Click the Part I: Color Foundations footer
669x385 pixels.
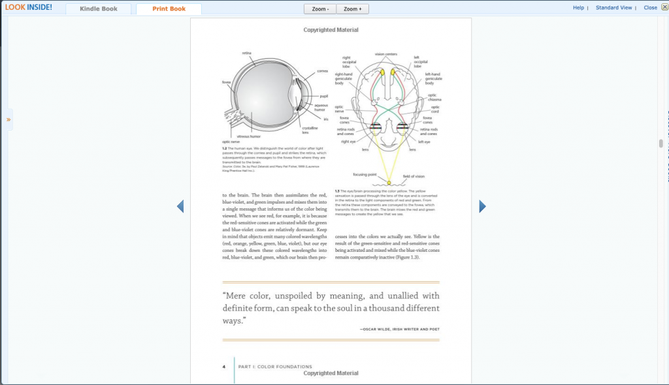(275, 367)
